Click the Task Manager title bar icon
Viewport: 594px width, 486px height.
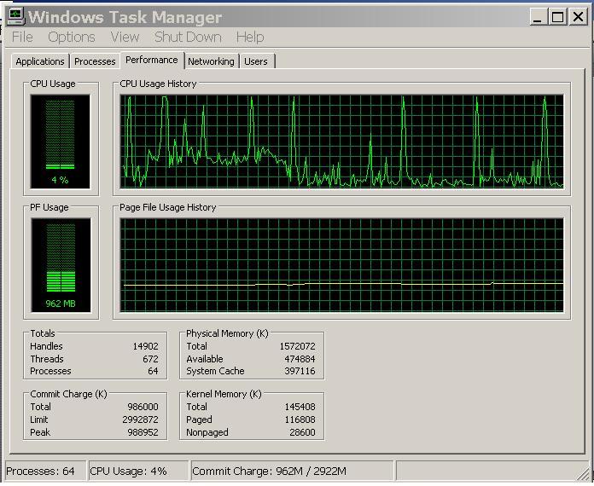click(16, 16)
